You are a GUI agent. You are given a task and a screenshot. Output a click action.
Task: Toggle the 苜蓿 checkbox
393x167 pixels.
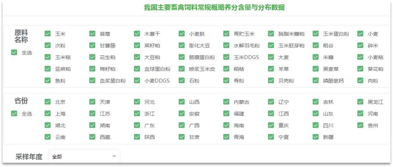click(92, 33)
